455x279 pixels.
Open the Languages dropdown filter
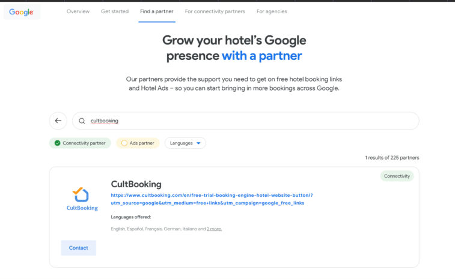(x=185, y=143)
